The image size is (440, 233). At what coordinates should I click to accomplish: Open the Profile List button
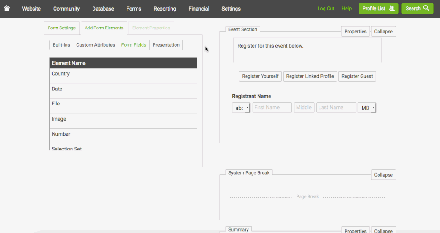tap(379, 8)
